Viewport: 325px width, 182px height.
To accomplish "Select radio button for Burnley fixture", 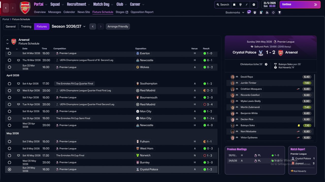I will pyautogui.click(x=9, y=163).
